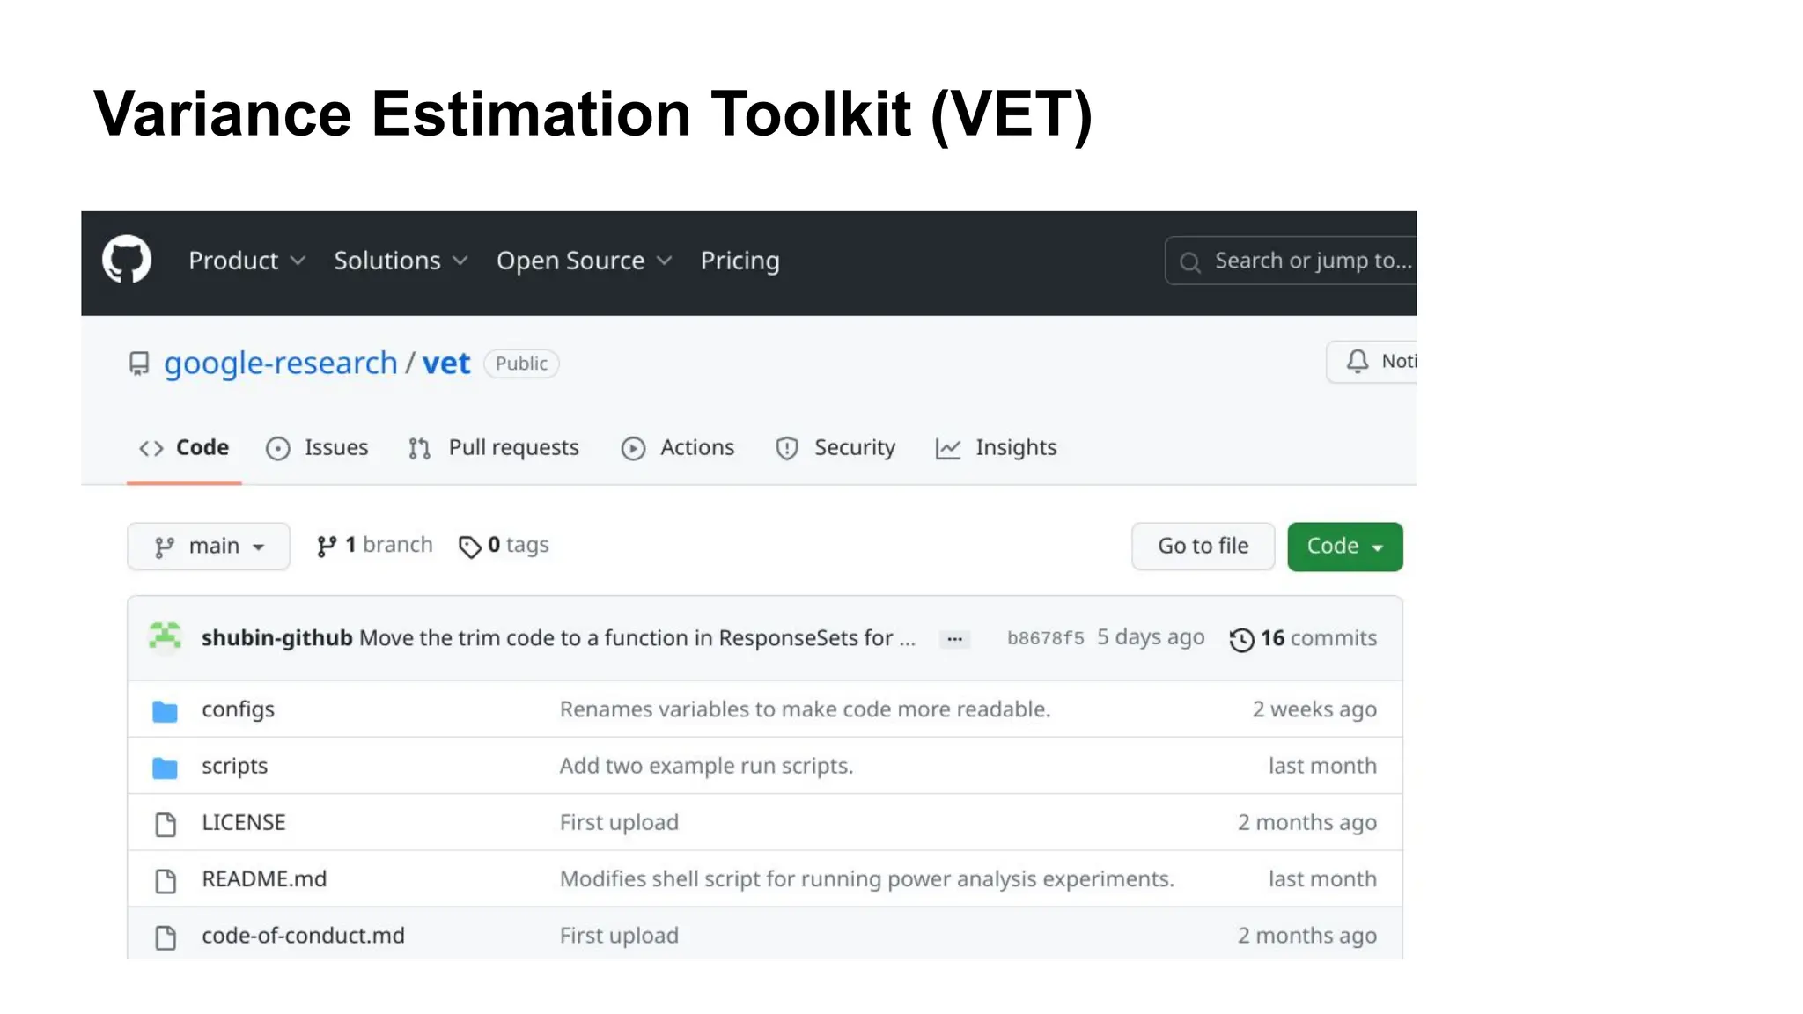
Task: Open the 16 commits history link
Action: (1303, 638)
